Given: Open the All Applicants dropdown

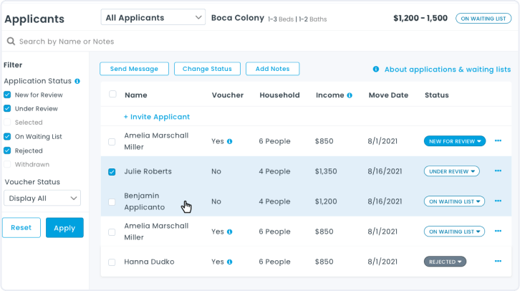Looking at the screenshot, I should (x=153, y=17).
